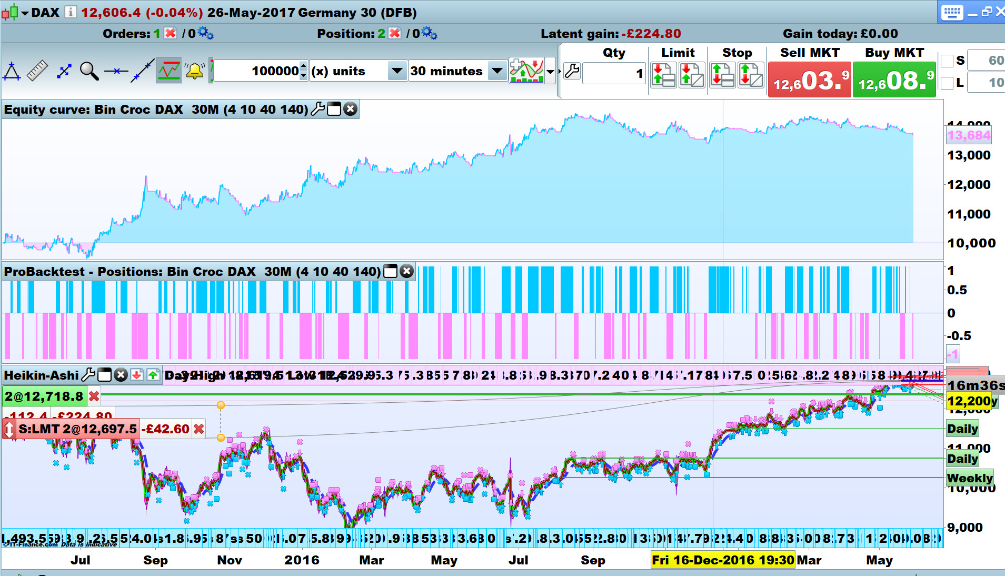Activate the magnifying glass zoom tool
1005x576 pixels.
(x=89, y=71)
